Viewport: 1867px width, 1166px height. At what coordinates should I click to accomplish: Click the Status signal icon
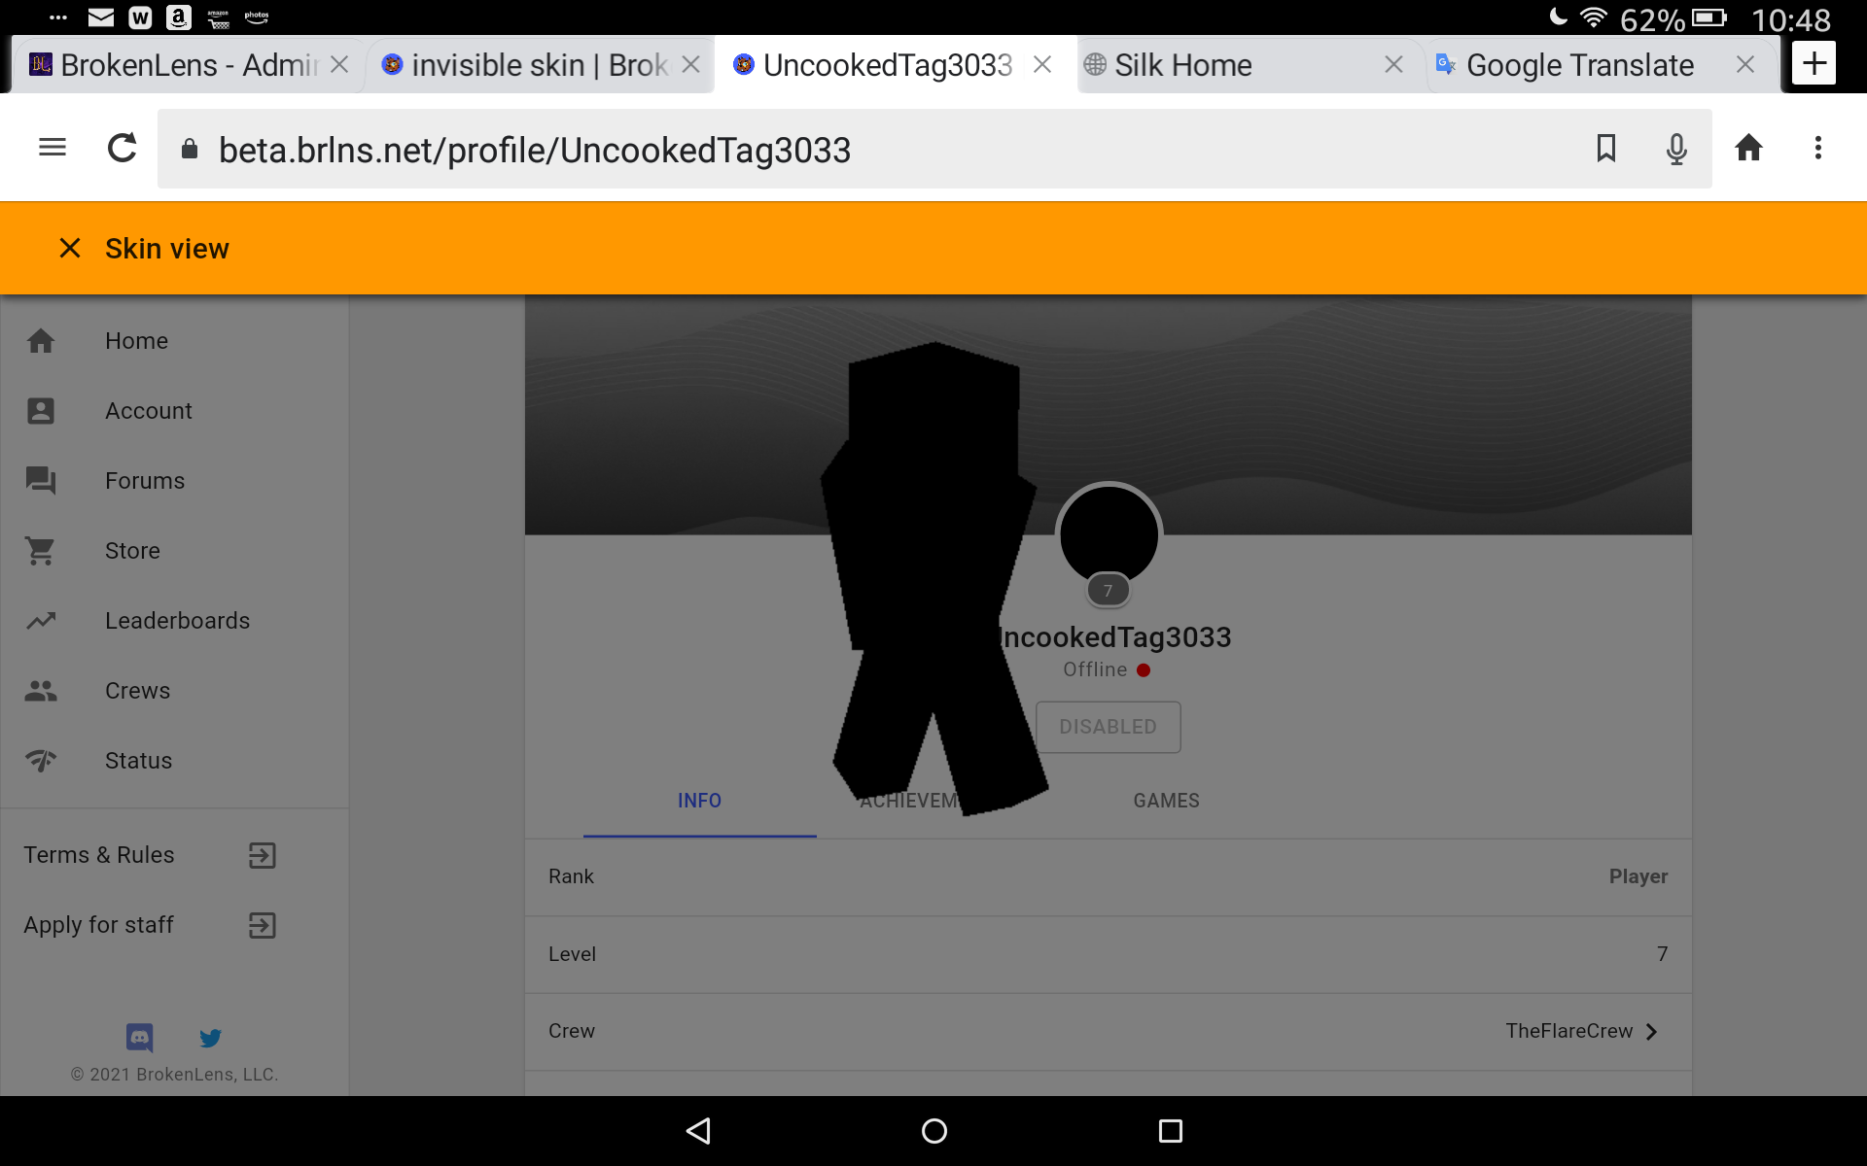click(41, 761)
